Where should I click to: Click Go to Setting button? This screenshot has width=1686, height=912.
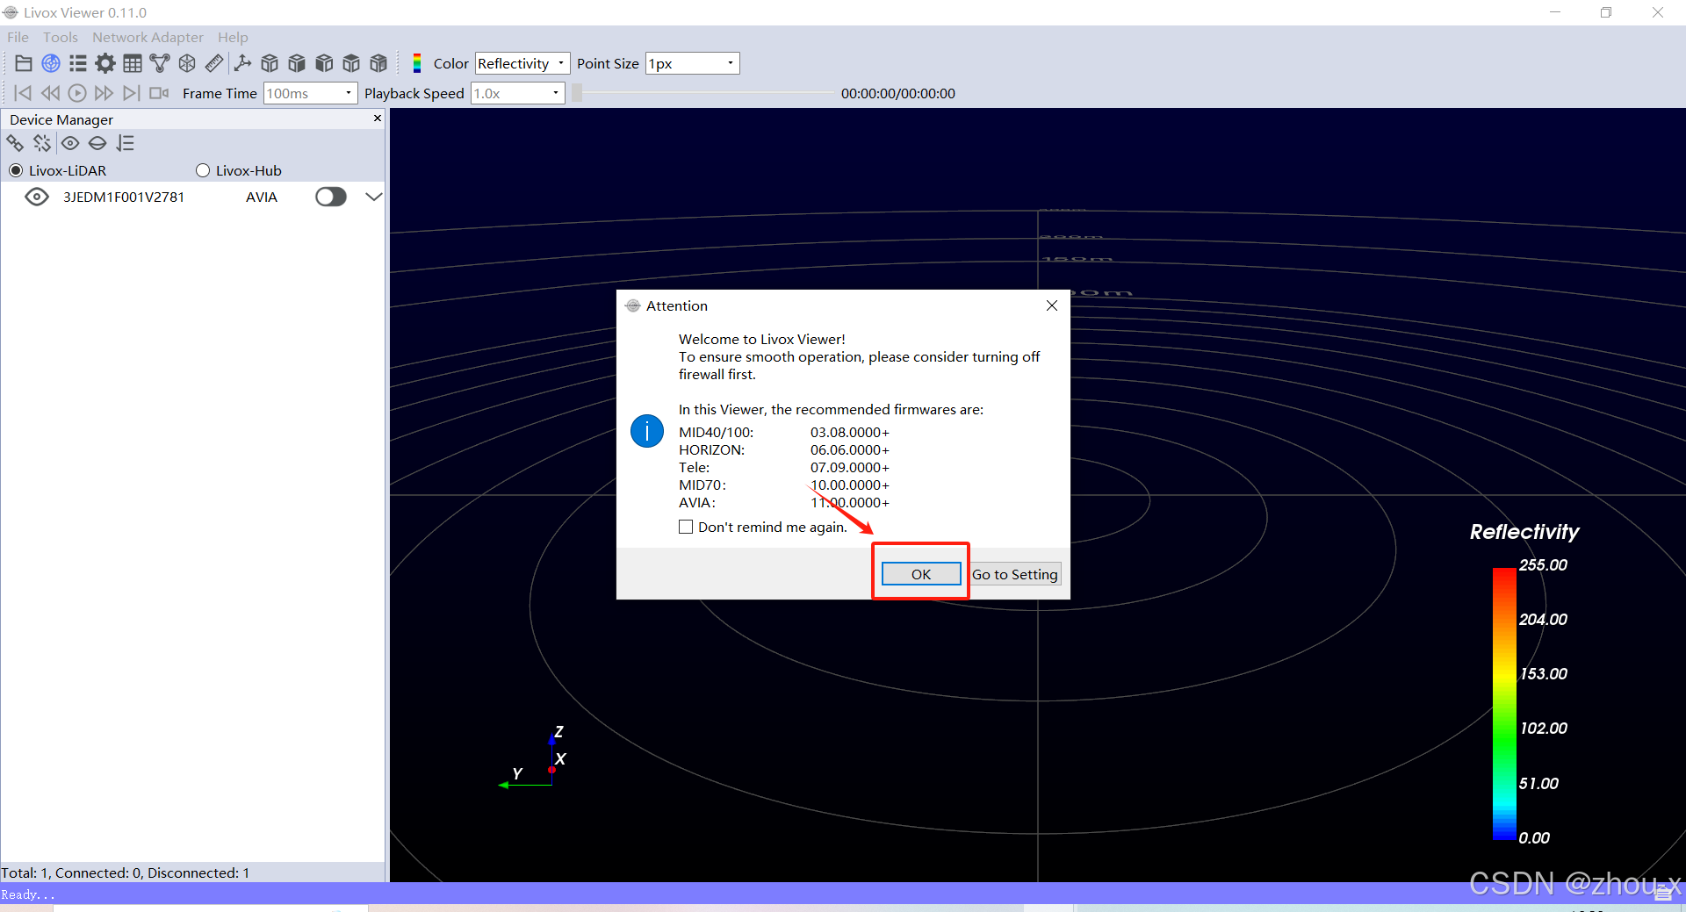point(1015,574)
